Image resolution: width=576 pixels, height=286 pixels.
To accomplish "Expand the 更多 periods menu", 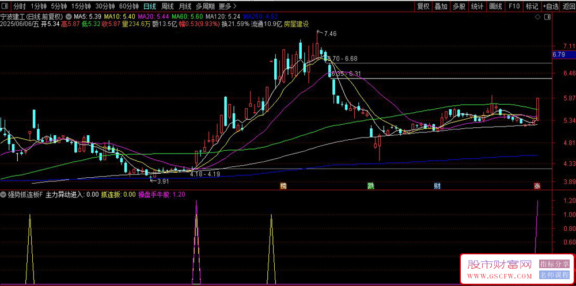I will click(x=228, y=6).
